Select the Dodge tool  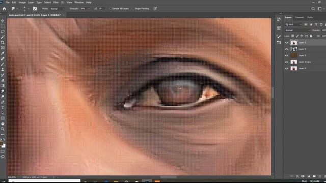click(3, 97)
